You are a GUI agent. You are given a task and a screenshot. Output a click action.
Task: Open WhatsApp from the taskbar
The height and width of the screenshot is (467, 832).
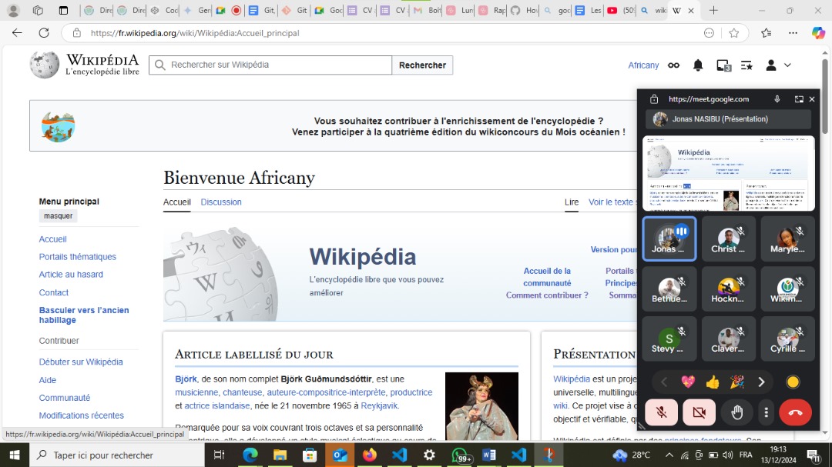click(x=460, y=455)
